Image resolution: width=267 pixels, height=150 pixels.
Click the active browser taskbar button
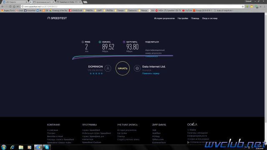pos(38,147)
